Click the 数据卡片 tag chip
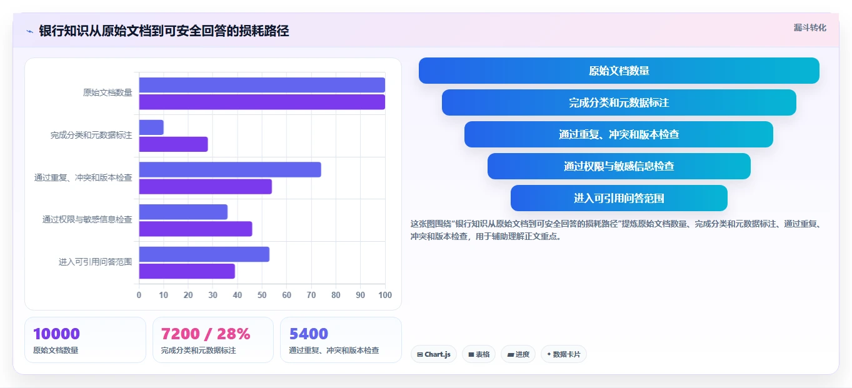Viewport: 852px width, 388px height. pyautogui.click(x=564, y=354)
